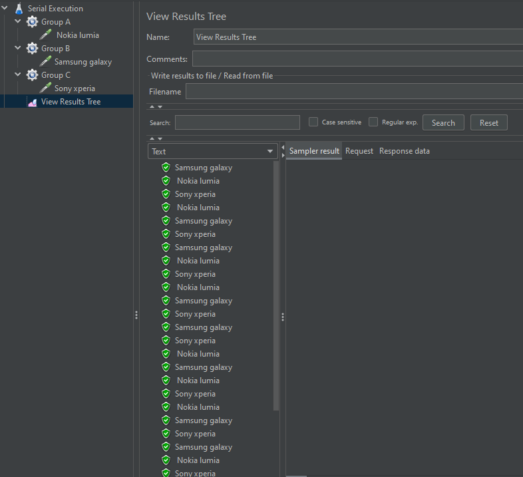Click the results list vertical scrollbar
The image size is (523, 477).
pos(276,286)
